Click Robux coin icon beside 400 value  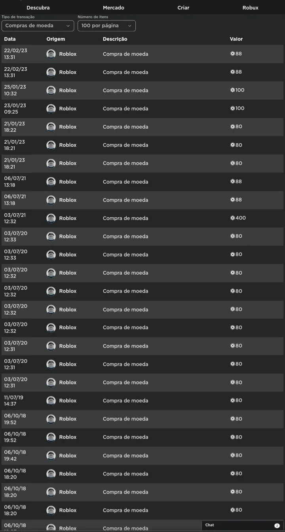pyautogui.click(x=233, y=218)
